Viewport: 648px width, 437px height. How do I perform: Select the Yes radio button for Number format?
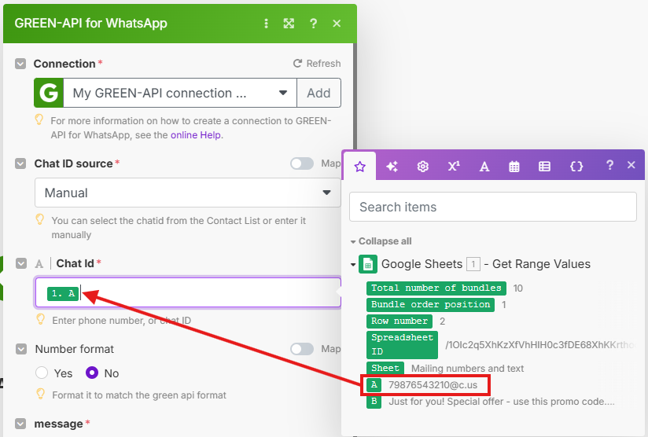[42, 373]
